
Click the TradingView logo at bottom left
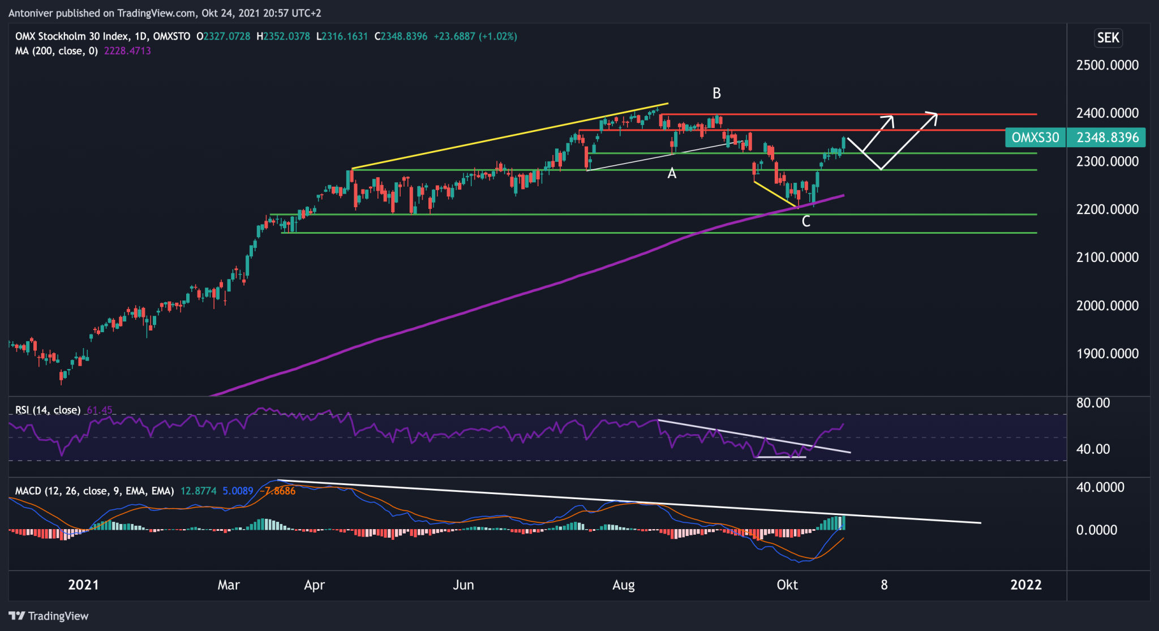[x=49, y=616]
